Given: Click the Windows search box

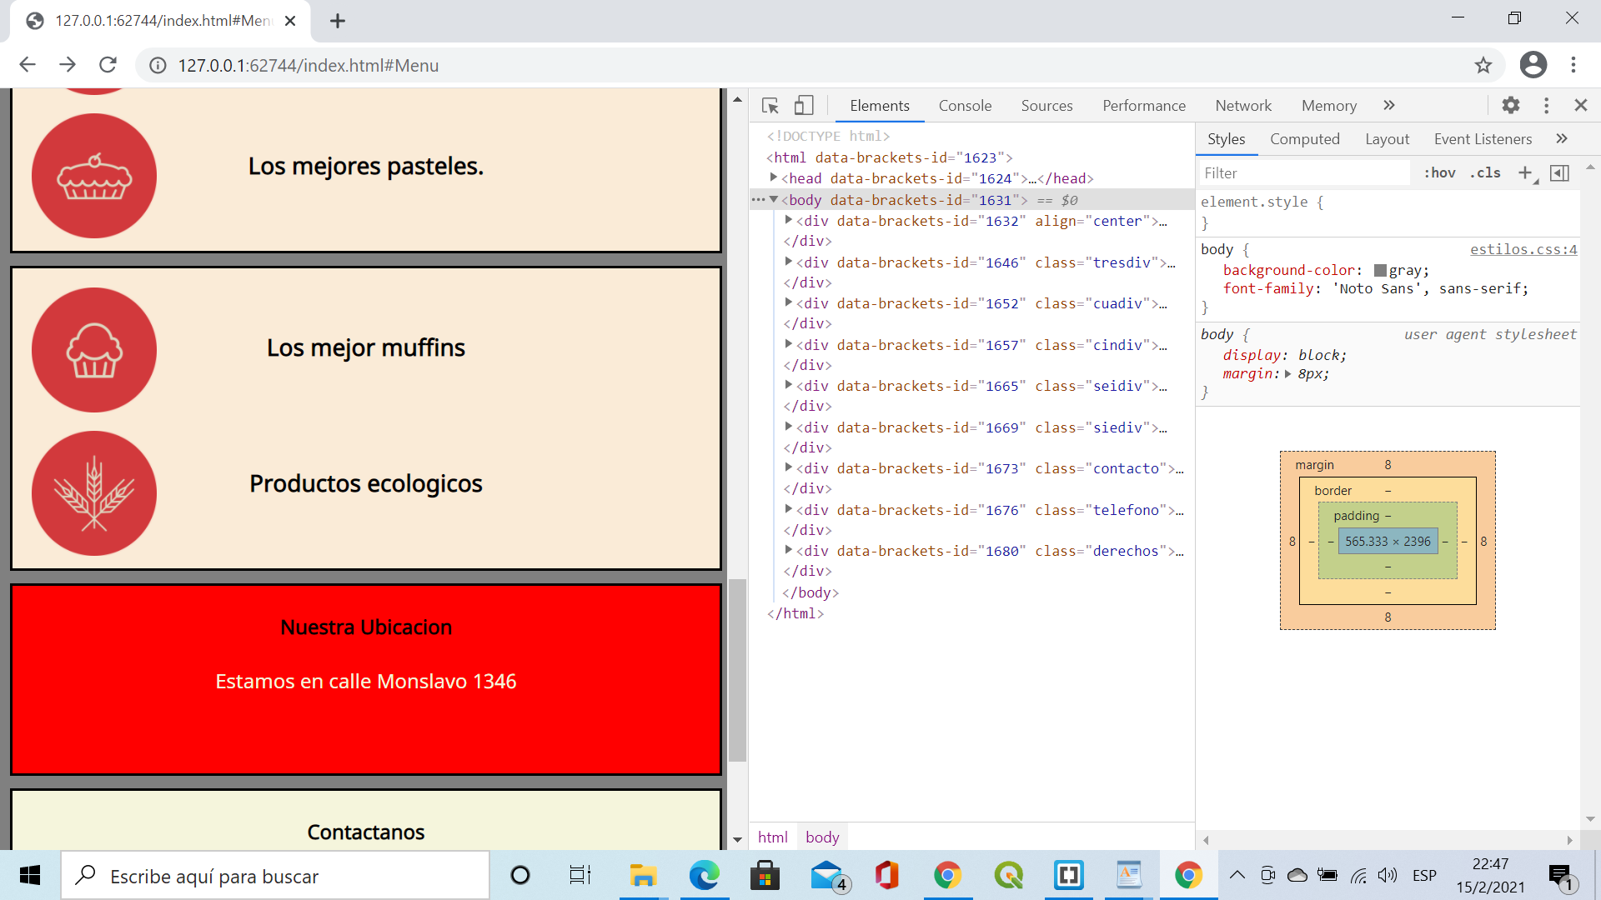Looking at the screenshot, I should (x=275, y=876).
